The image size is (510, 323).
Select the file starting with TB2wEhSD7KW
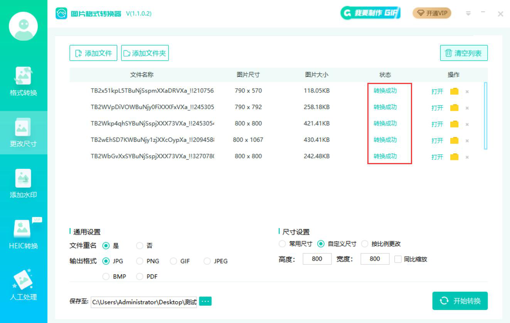pyautogui.click(x=152, y=140)
